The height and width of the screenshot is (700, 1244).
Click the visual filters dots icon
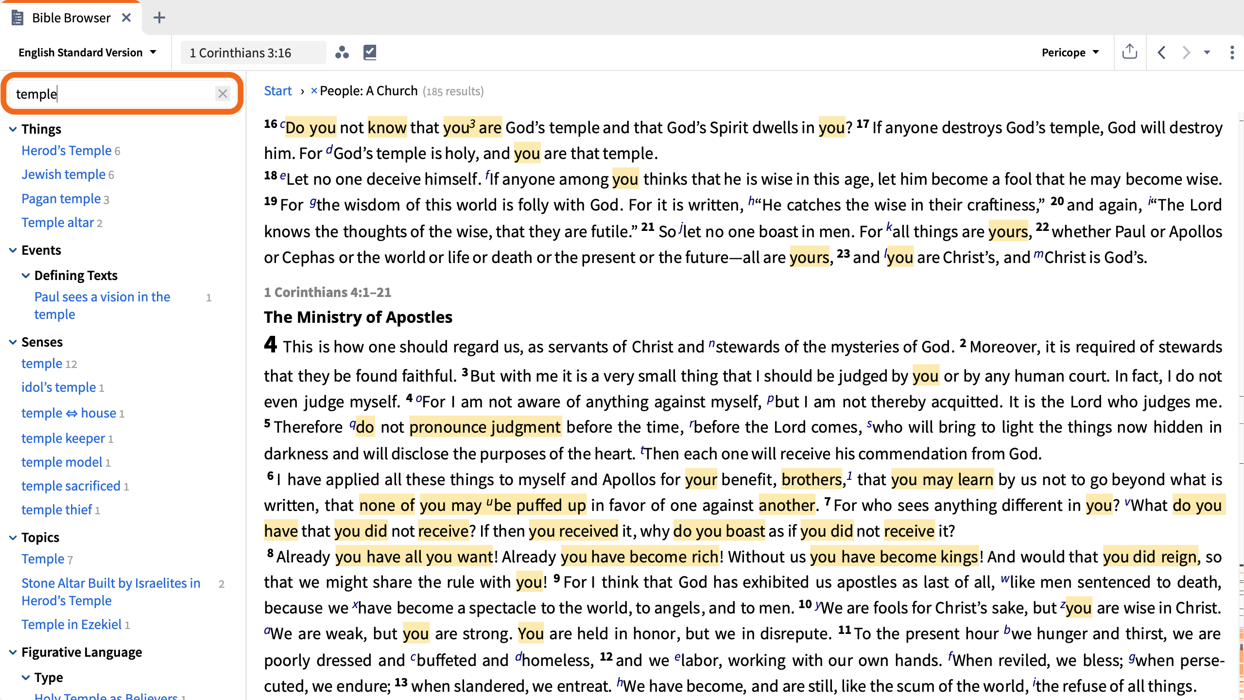342,52
